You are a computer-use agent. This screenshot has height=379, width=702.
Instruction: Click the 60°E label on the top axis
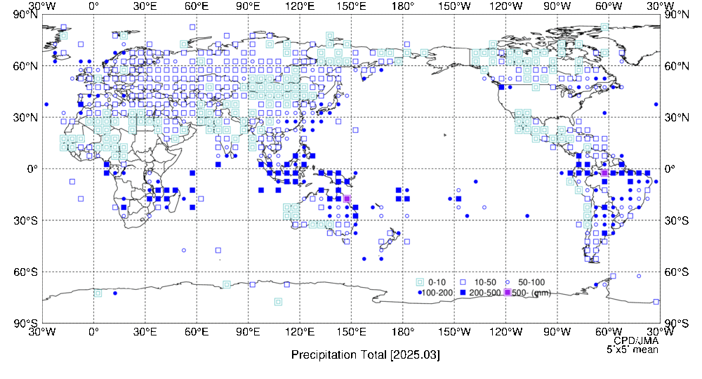(196, 6)
